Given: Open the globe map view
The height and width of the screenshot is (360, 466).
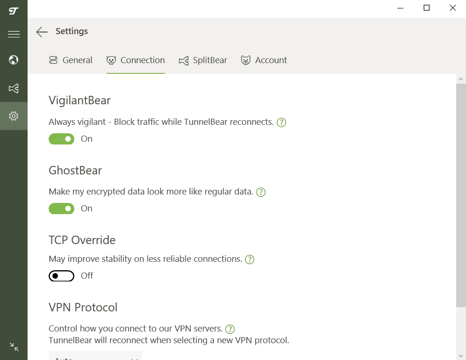Looking at the screenshot, I should click(x=14, y=60).
